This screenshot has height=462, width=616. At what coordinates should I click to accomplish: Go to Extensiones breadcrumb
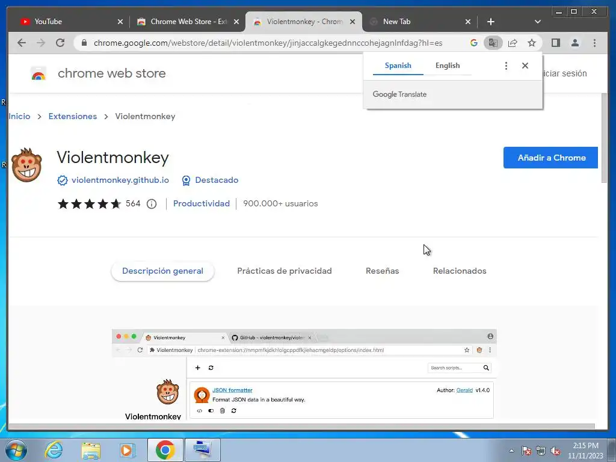click(73, 116)
